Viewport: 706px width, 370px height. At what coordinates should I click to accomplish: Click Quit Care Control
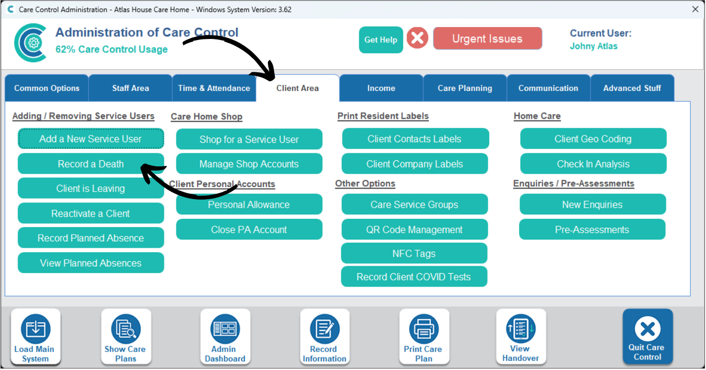tap(648, 337)
